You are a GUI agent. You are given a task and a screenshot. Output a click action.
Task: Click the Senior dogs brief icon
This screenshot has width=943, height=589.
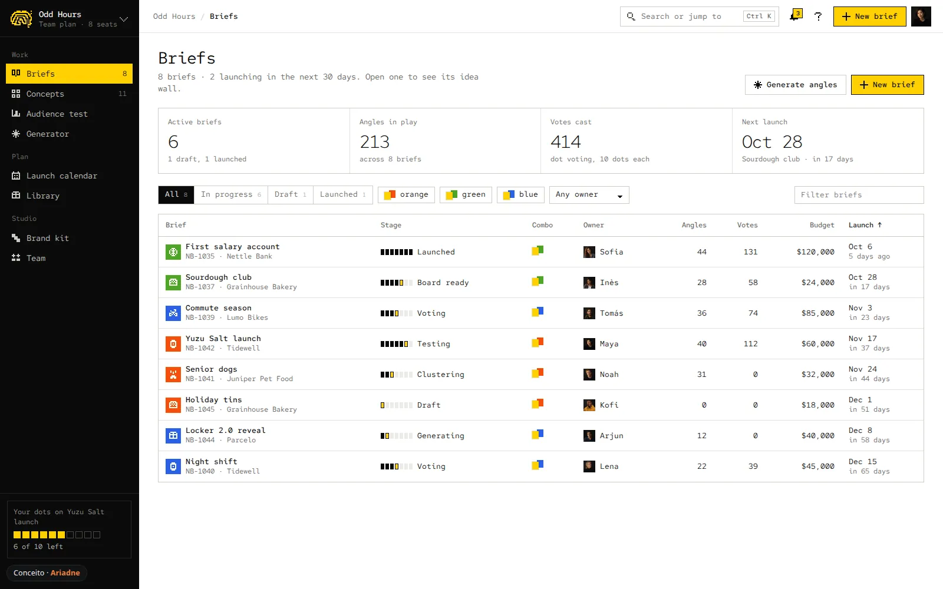173,374
